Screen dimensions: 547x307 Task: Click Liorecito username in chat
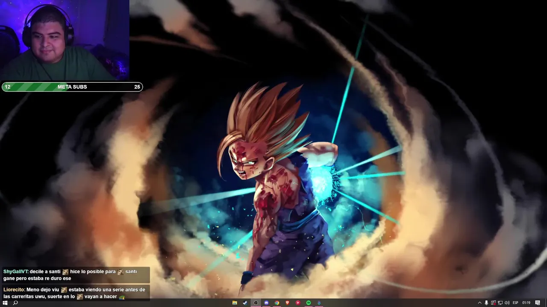point(14,290)
